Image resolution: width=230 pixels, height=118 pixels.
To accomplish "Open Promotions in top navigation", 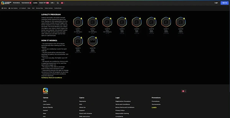I will coord(16,3).
